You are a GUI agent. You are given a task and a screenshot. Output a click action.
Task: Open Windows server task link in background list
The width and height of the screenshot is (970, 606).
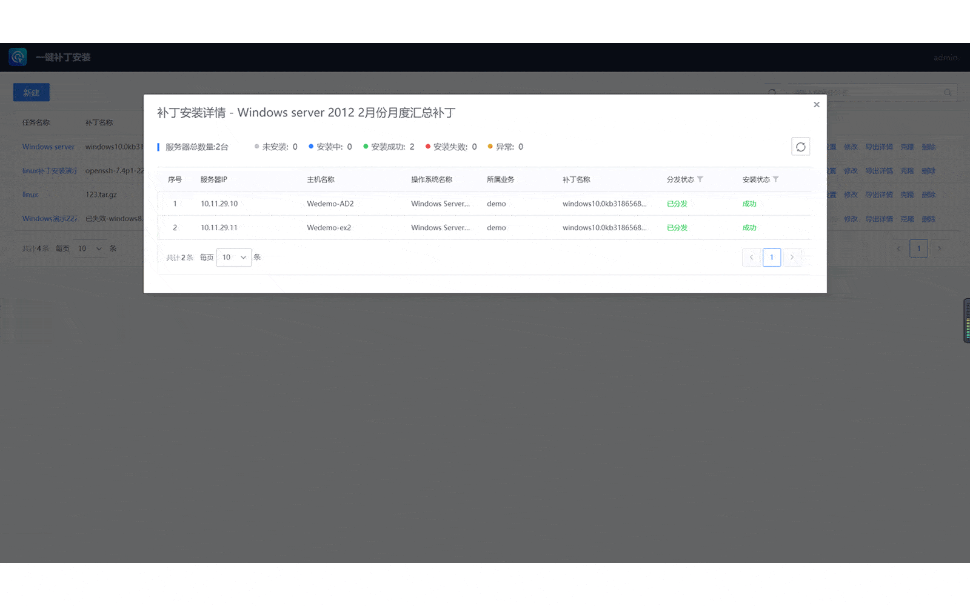[x=48, y=147]
